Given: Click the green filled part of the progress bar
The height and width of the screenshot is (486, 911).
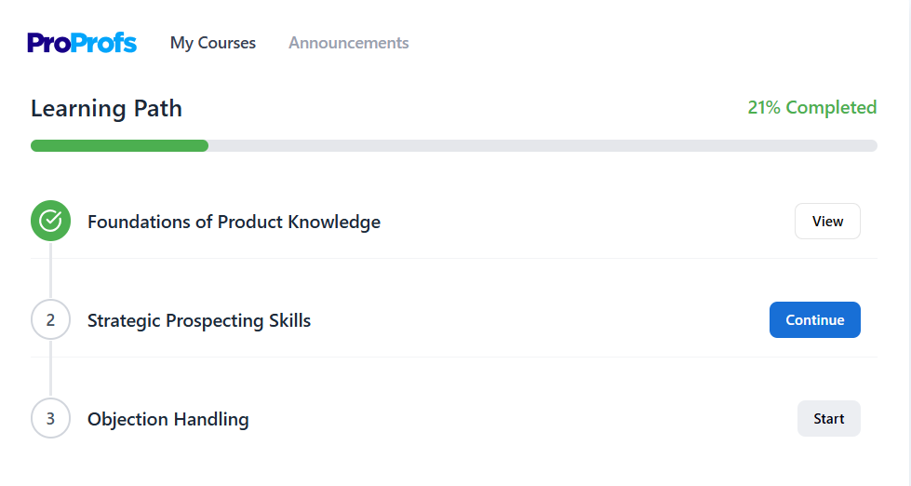Looking at the screenshot, I should (x=120, y=146).
